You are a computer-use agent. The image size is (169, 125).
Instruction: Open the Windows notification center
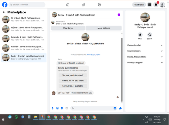pos(165,120)
